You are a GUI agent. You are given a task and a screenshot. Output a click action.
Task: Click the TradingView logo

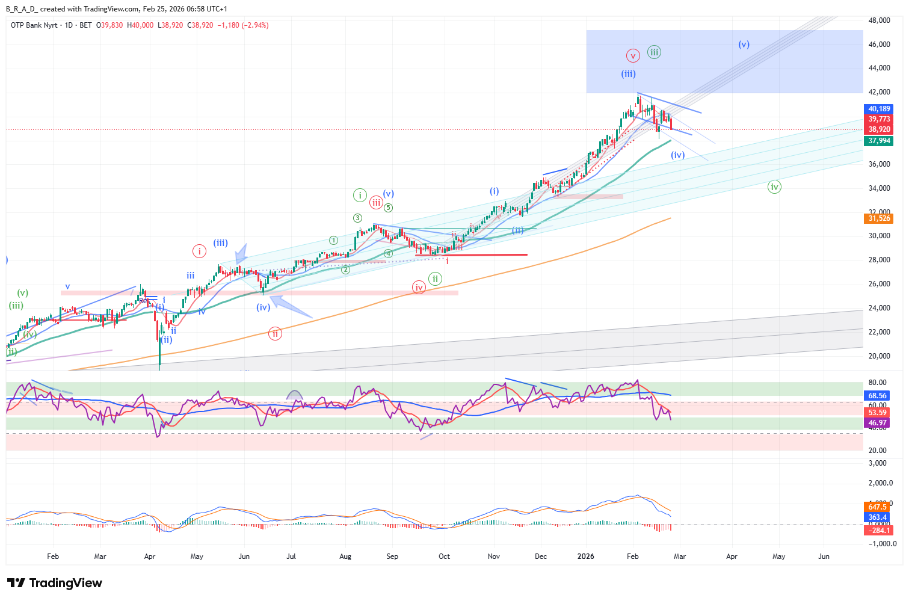[x=55, y=583]
